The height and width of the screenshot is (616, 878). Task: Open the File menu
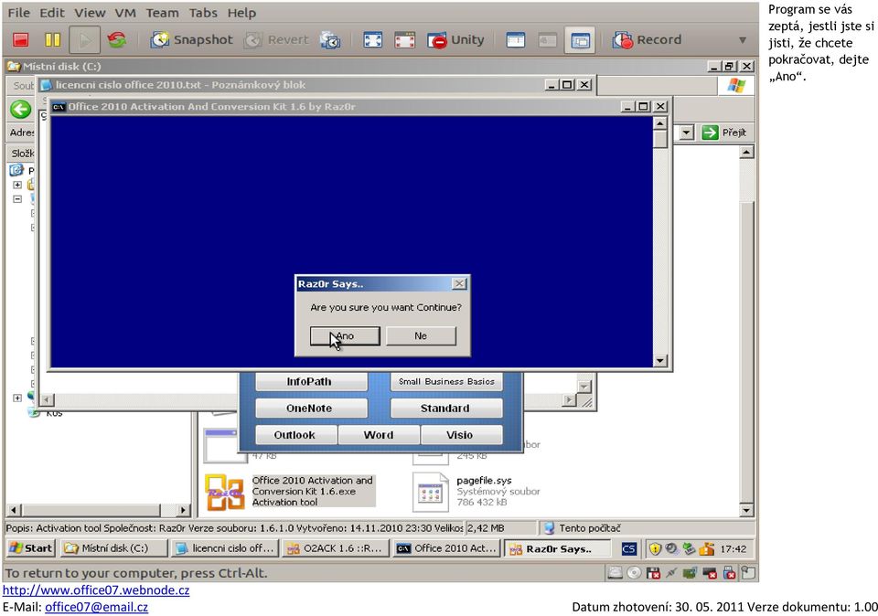pyautogui.click(x=19, y=13)
